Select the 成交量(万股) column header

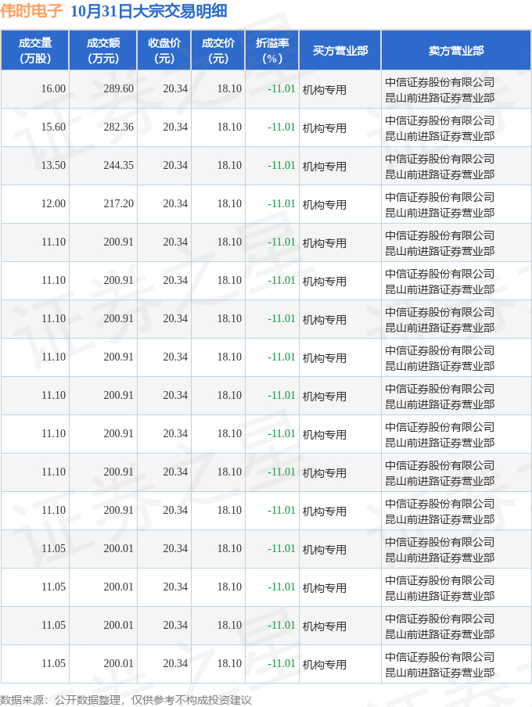tap(34, 51)
